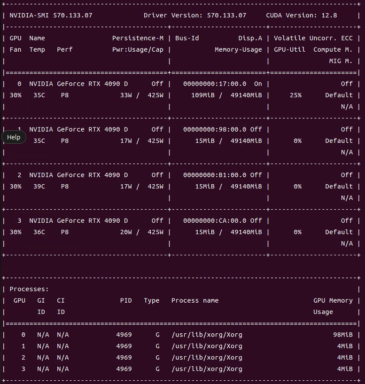This screenshot has width=365, height=384.
Task: Click the Process name column header
Action: [x=195, y=300]
